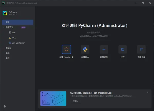This screenshot has height=111, width=154.
Task: Click the 打开 folder icon
Action: [123, 49]
